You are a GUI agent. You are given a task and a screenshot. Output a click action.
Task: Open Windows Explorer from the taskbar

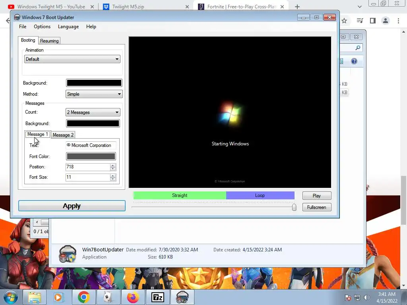[x=35, y=297]
